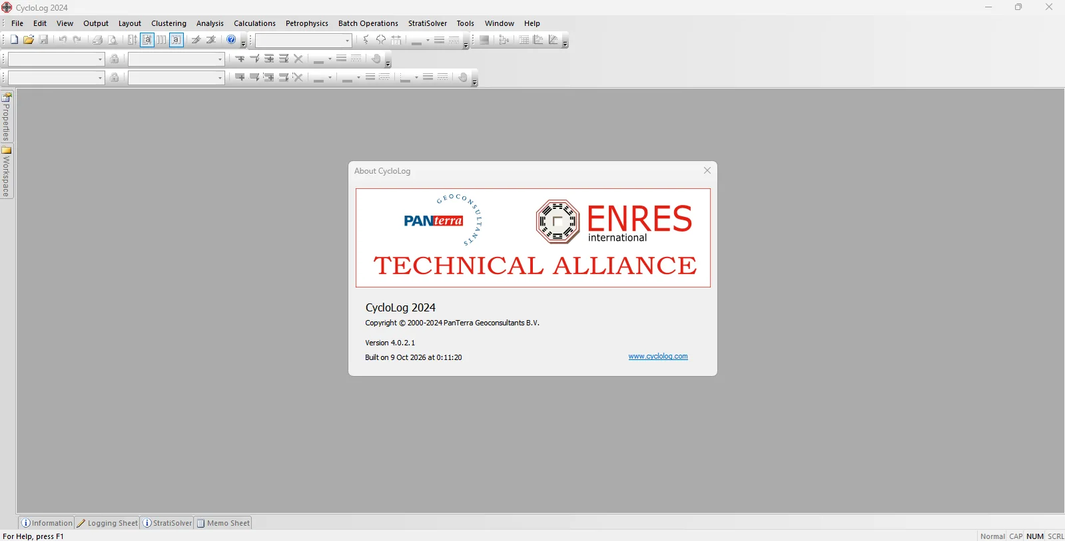Click the Save disk icon
This screenshot has width=1065, height=541.
(43, 40)
